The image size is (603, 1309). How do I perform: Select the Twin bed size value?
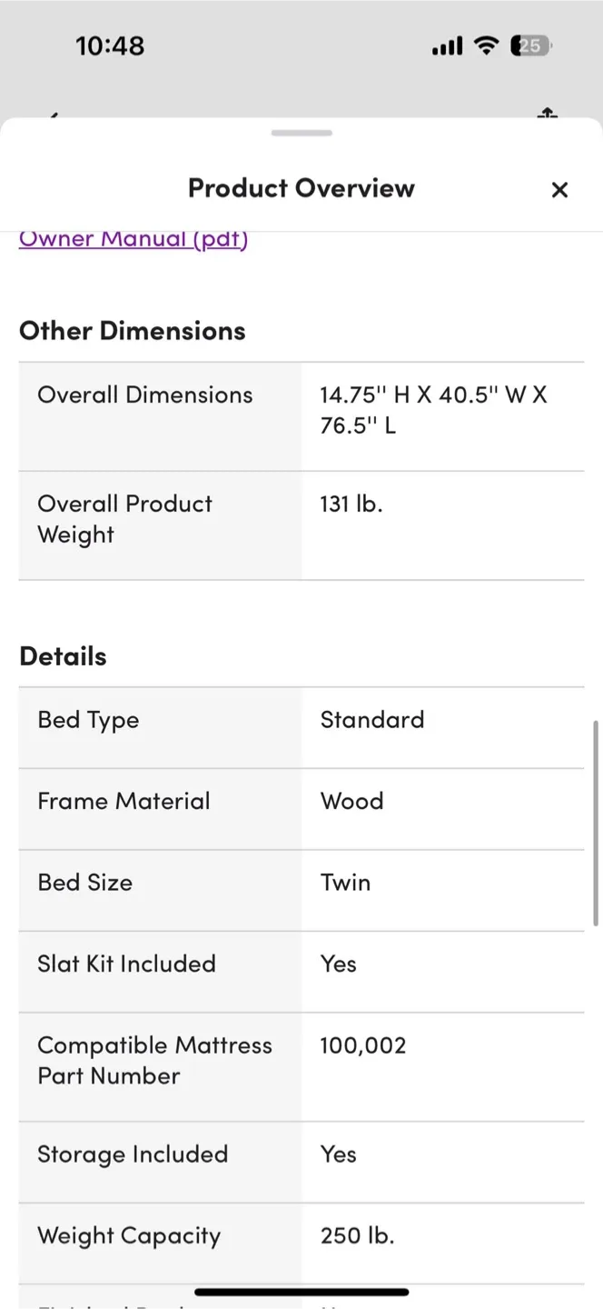(345, 882)
